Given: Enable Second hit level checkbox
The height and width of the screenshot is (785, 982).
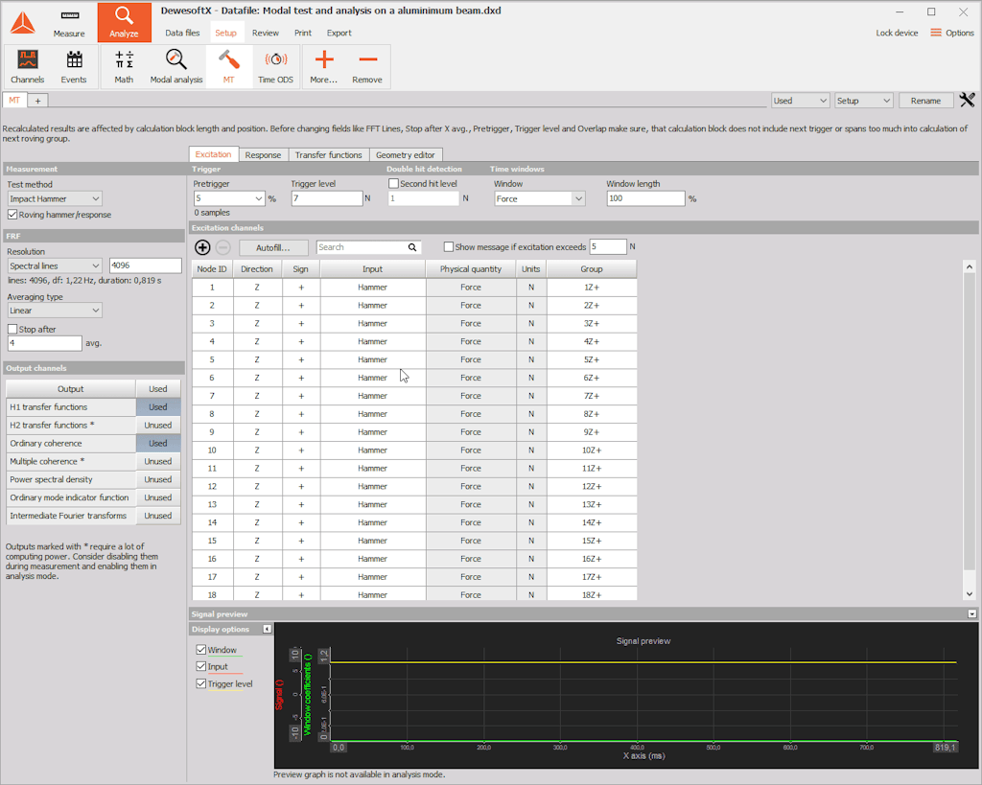Looking at the screenshot, I should (x=393, y=183).
